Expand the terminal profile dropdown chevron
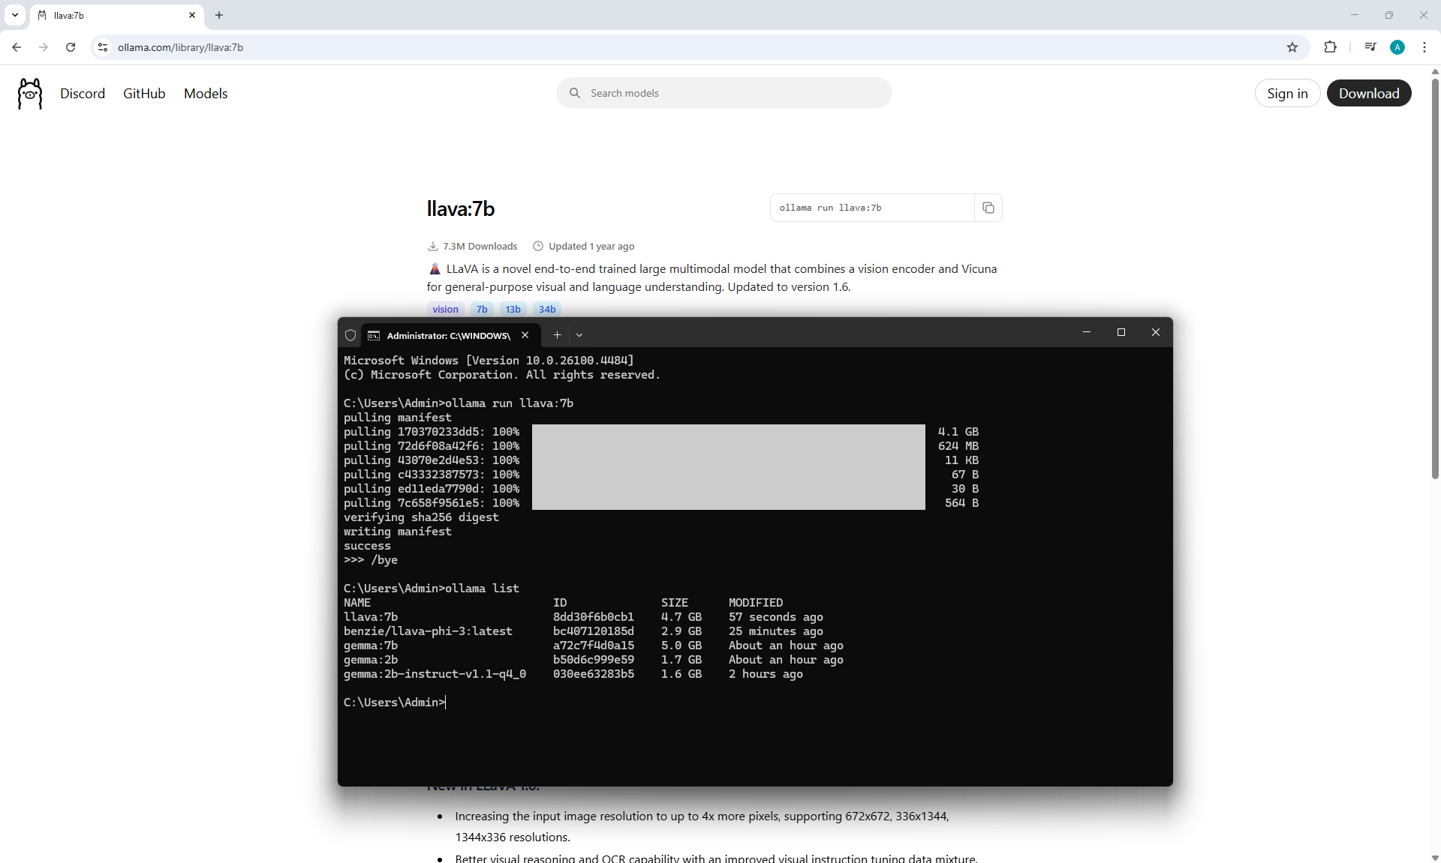Image resolution: width=1441 pixels, height=863 pixels. click(579, 335)
